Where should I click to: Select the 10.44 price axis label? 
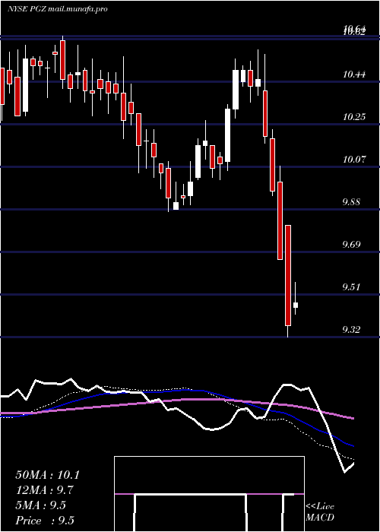[354, 74]
